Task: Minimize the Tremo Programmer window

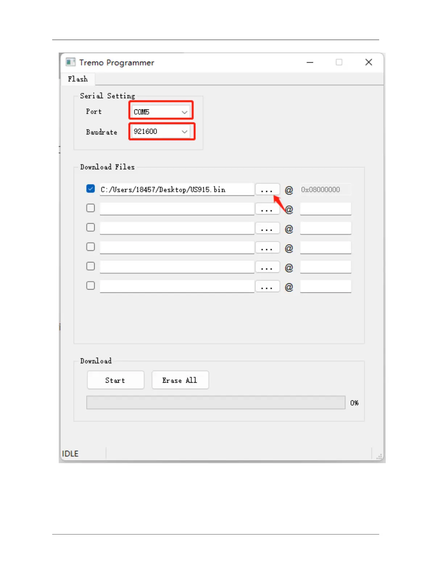Action: [310, 62]
